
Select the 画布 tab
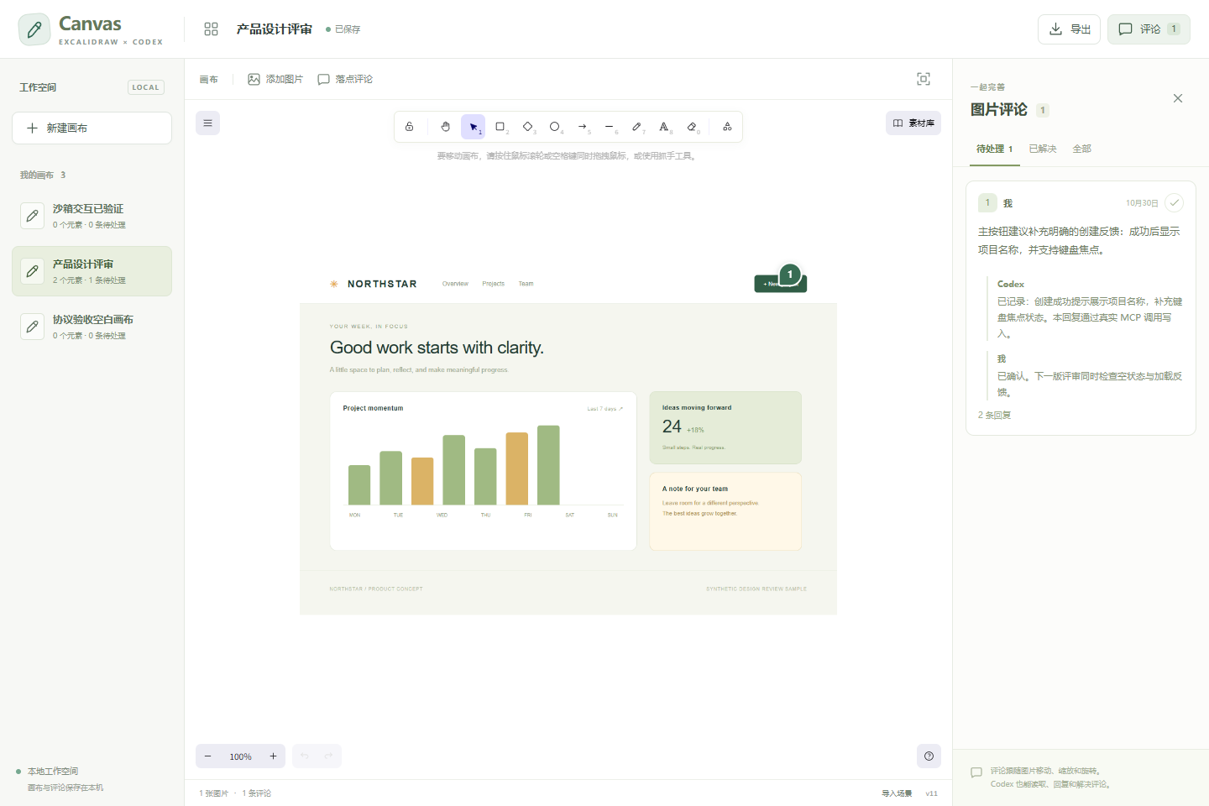(209, 80)
